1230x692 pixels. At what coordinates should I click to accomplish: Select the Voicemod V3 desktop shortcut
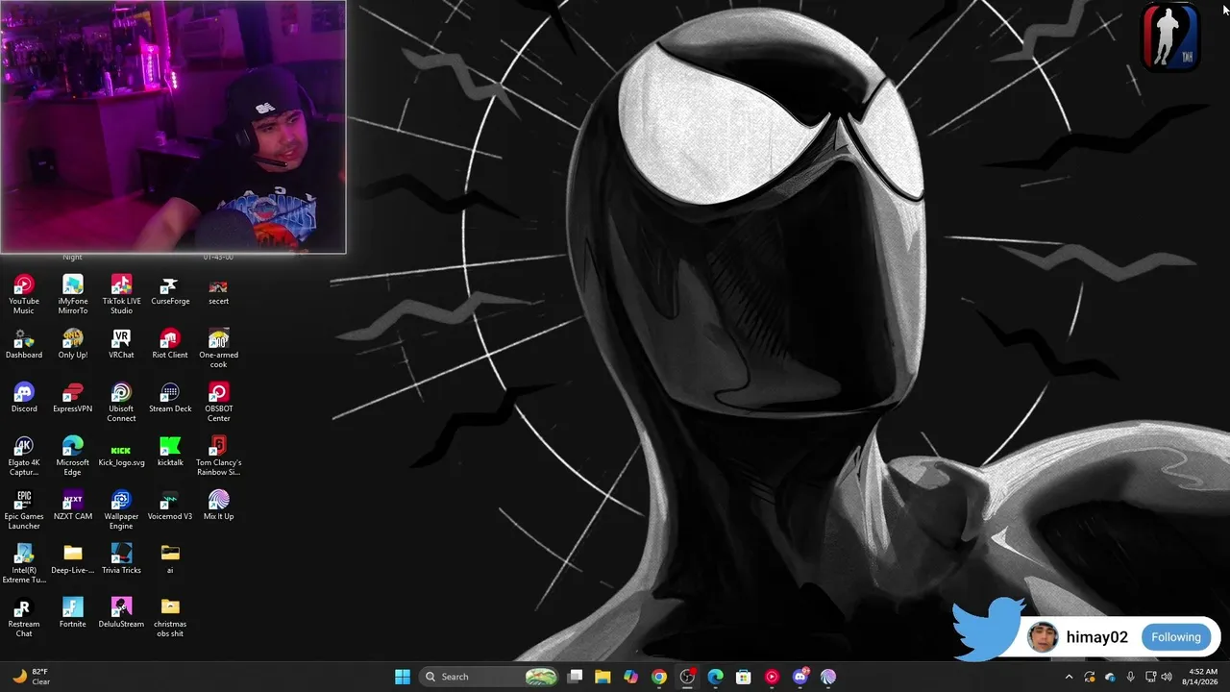pos(170,506)
